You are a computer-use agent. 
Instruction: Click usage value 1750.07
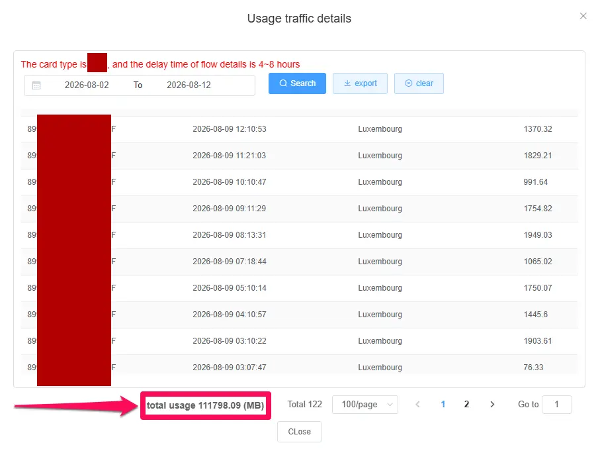pos(538,288)
